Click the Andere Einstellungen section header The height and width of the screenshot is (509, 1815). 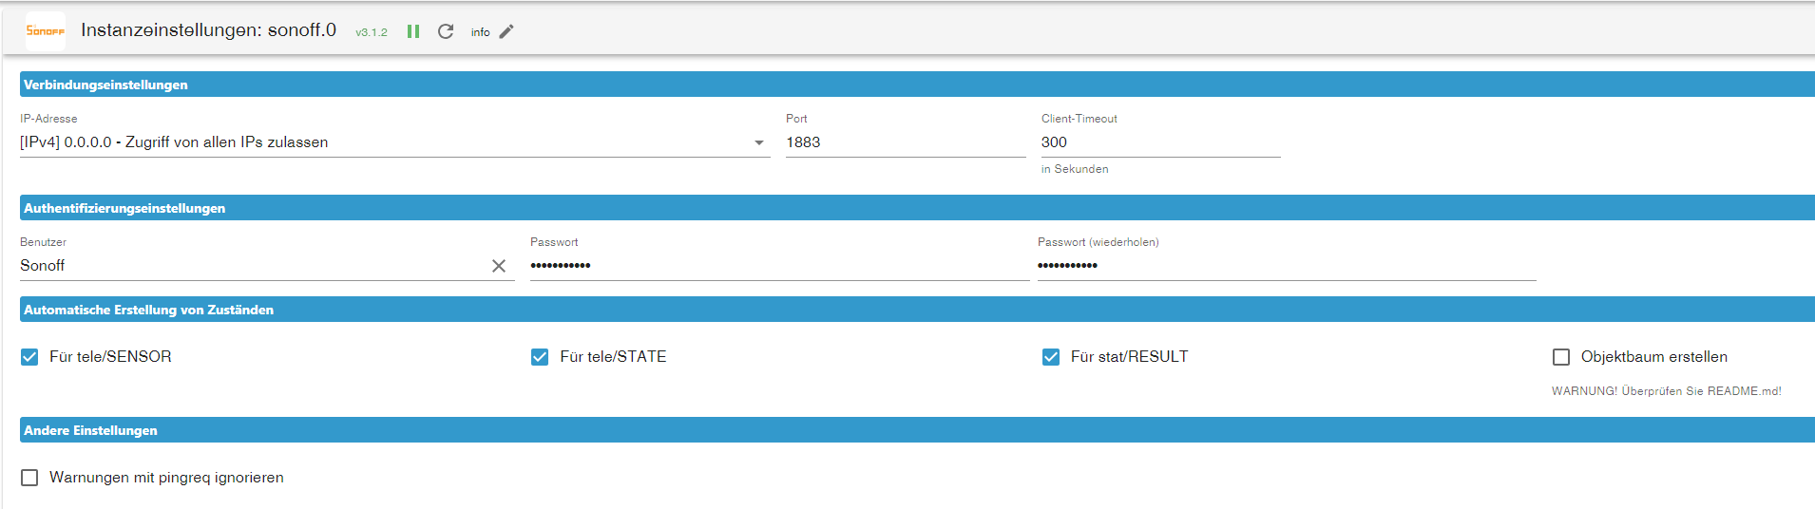click(x=917, y=430)
